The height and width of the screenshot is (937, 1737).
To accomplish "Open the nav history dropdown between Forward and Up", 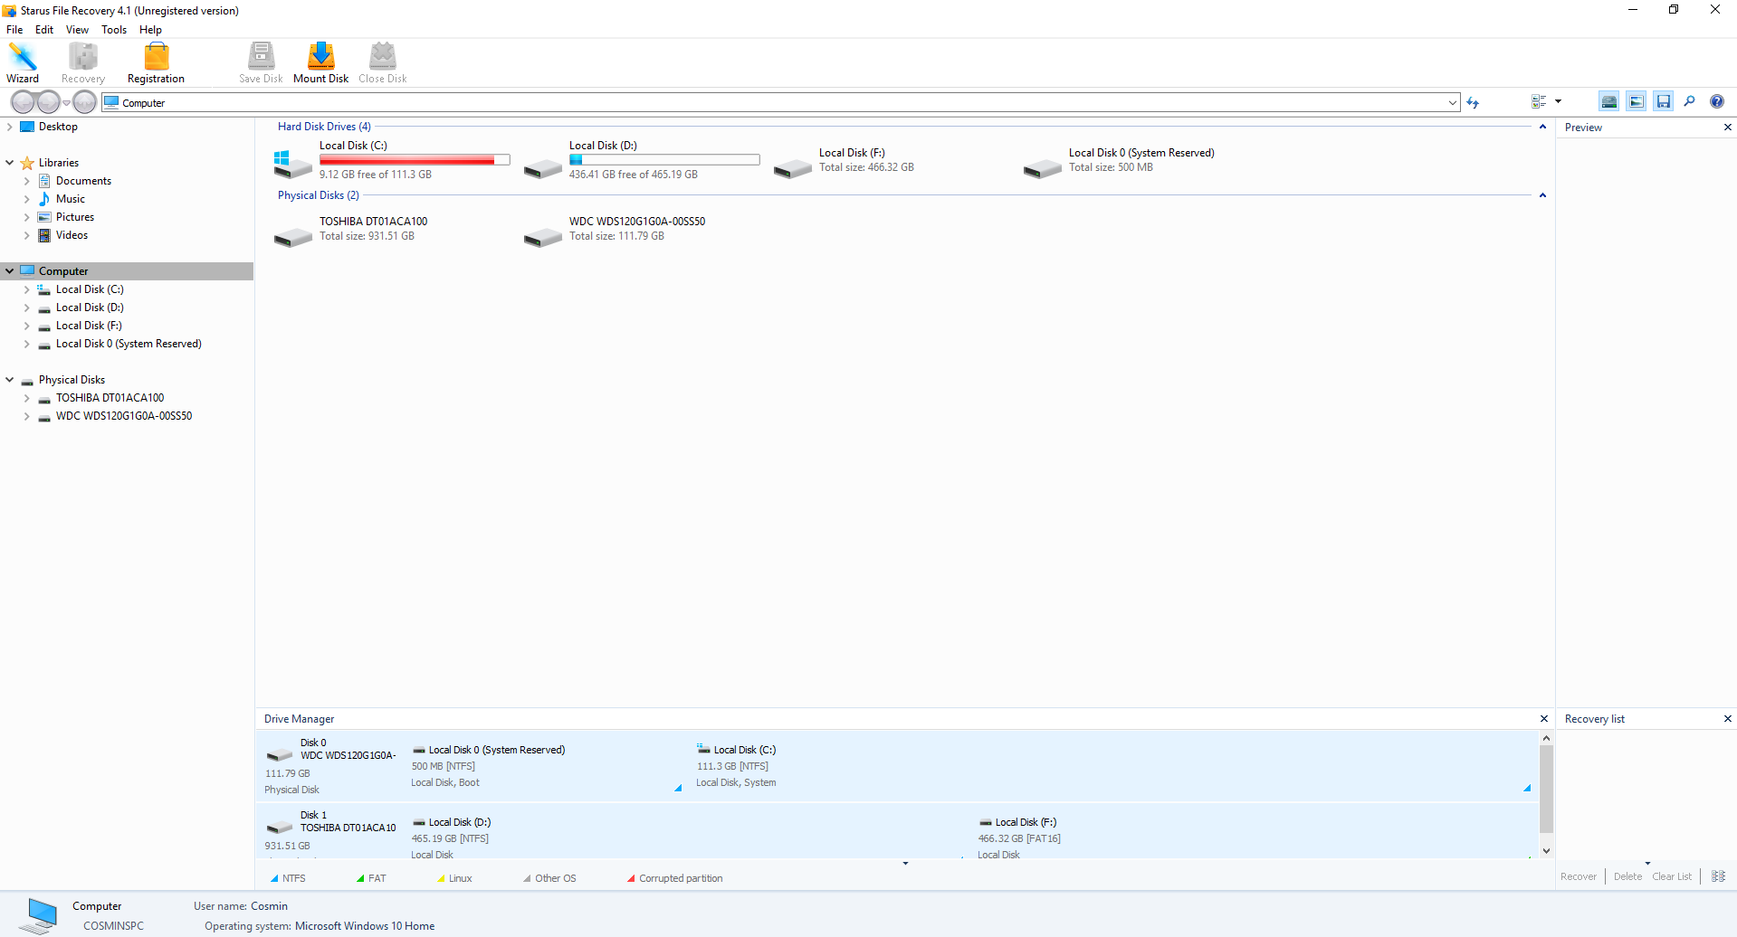I will coord(66,103).
